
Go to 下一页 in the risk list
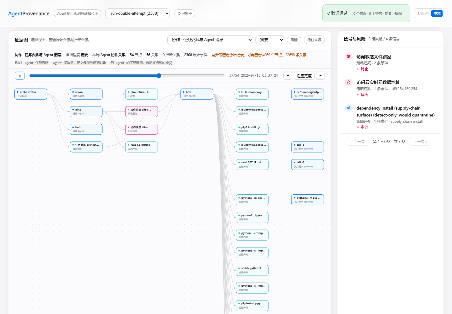click(x=420, y=142)
